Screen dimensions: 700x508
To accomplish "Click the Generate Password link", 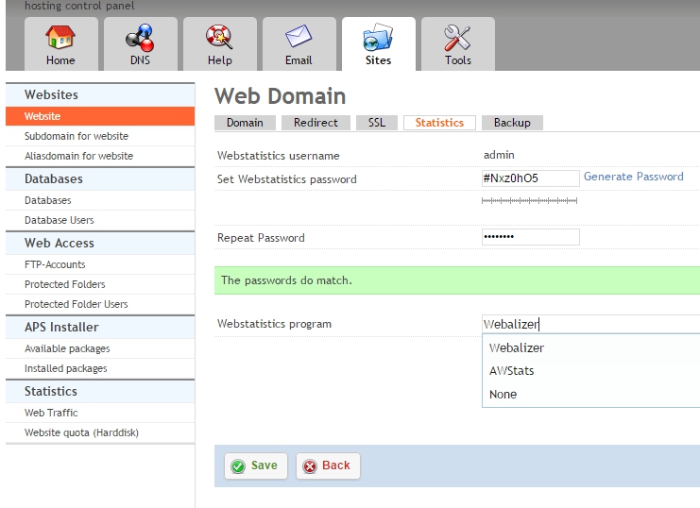I will 634,177.
